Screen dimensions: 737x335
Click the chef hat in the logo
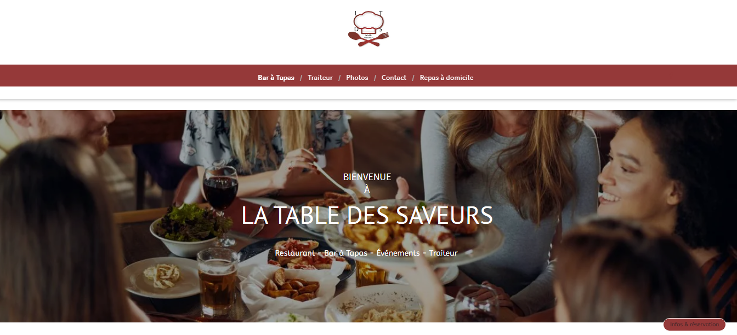pos(368,22)
